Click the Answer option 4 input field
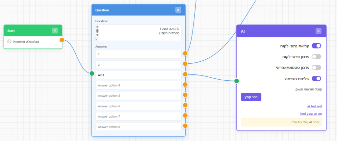 coord(139,85)
